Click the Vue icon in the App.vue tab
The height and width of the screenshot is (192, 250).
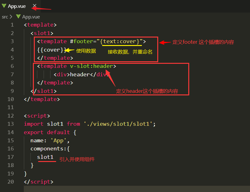click(4, 6)
